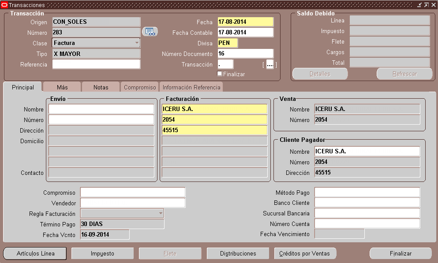Select the Fecha field showing 17-08-2014

coord(245,22)
